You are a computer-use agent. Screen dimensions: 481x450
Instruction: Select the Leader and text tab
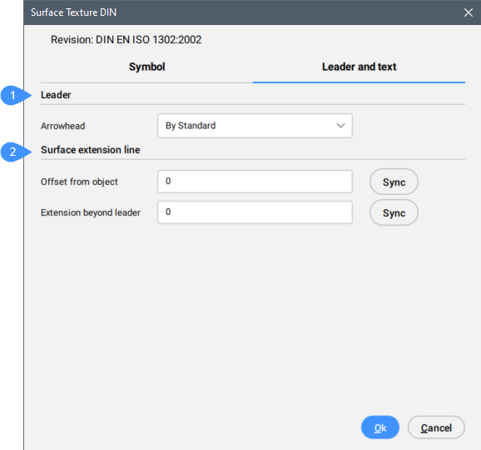(359, 67)
